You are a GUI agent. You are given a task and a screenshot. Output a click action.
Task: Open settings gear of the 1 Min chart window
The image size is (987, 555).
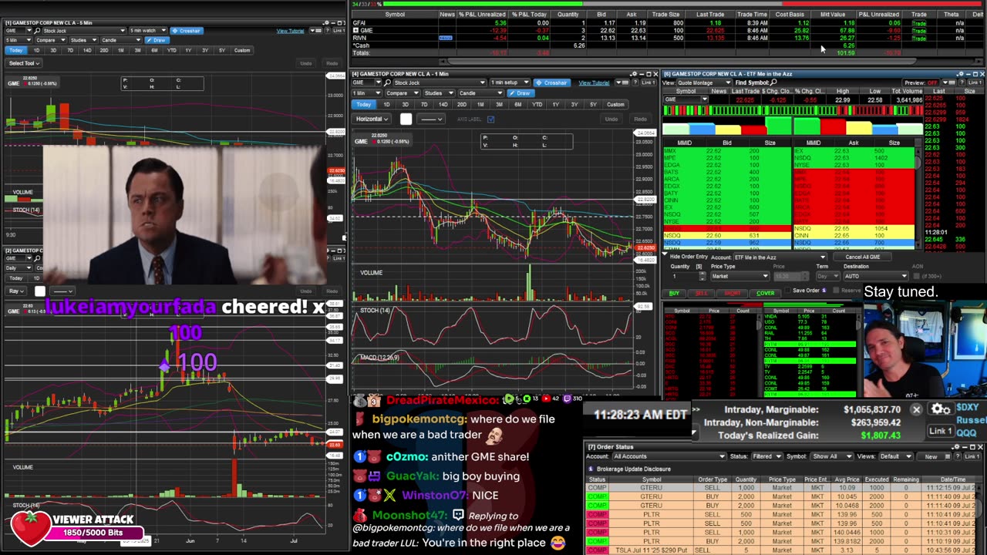point(634,74)
